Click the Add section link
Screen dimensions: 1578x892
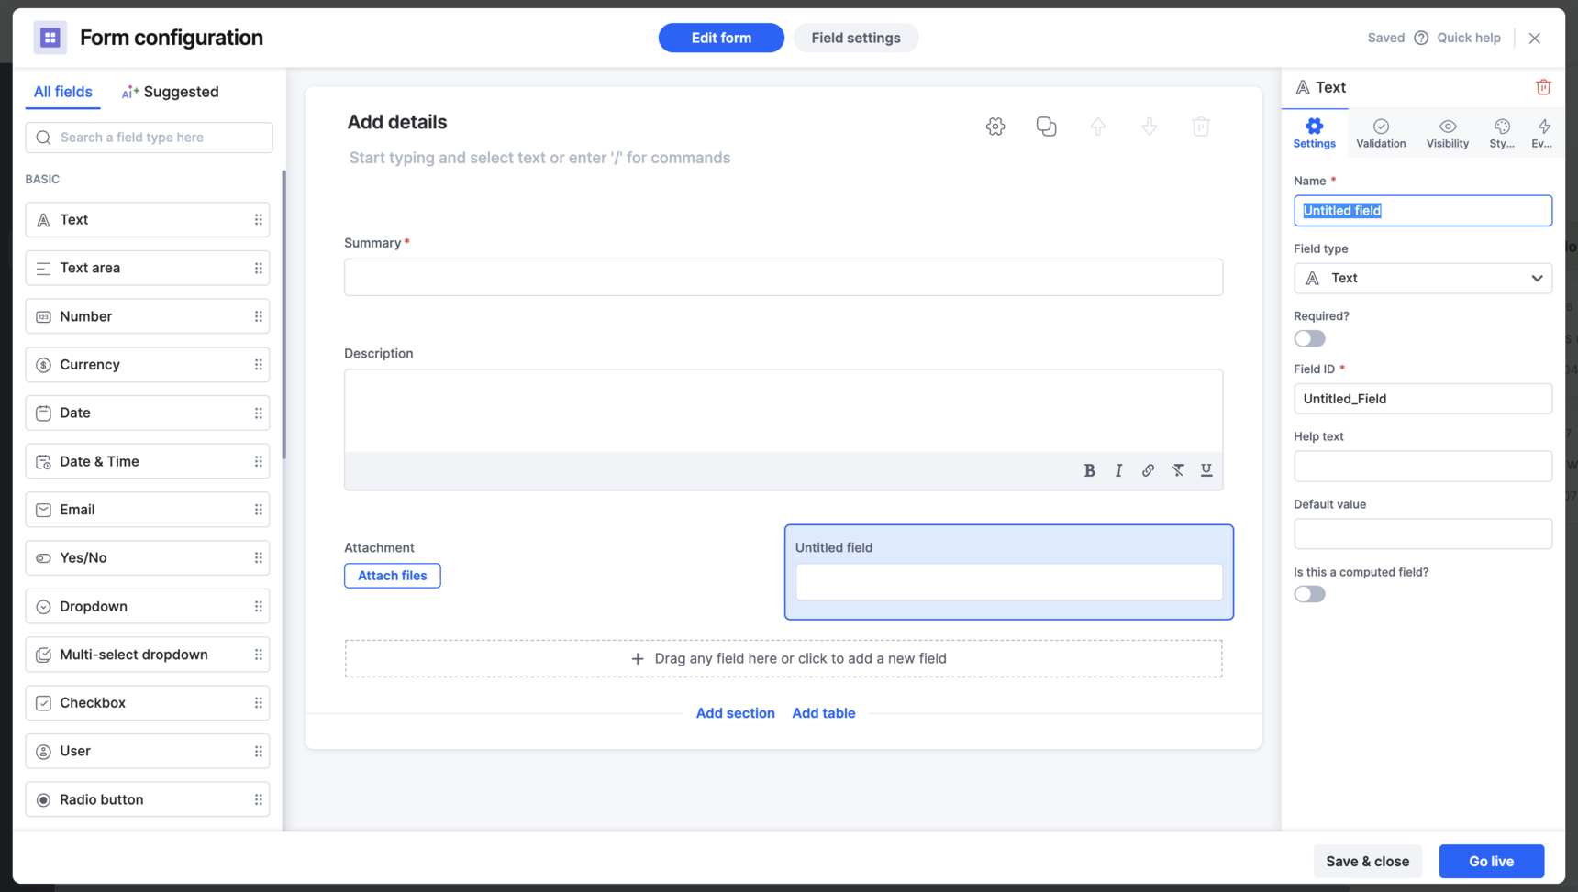click(735, 713)
